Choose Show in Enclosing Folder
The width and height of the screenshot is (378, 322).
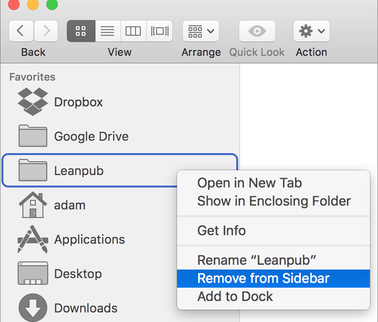(273, 201)
